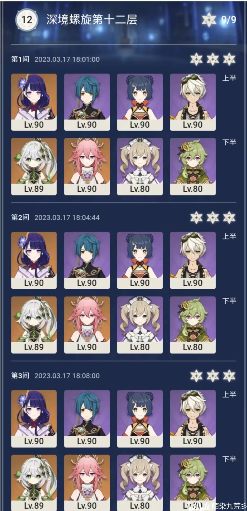The height and width of the screenshot is (511, 247).
Task: Click the 9/9 star total icon
Action: pyautogui.click(x=209, y=20)
